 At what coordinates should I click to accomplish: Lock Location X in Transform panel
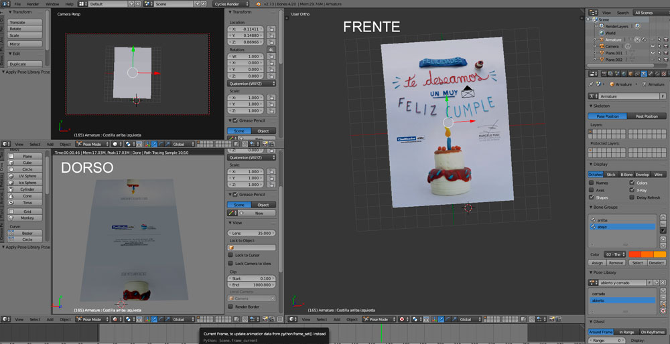click(271, 29)
